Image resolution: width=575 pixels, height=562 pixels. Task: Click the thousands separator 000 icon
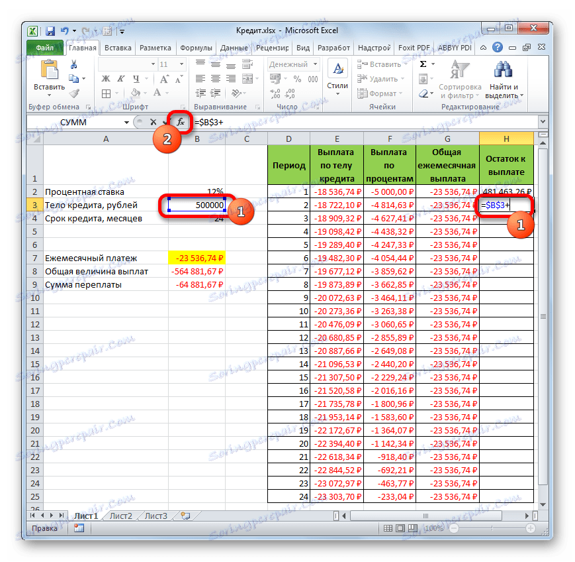(313, 79)
